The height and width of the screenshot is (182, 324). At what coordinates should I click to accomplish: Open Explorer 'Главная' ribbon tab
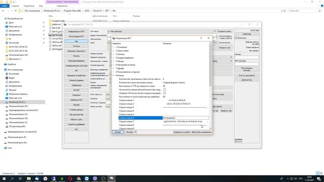coord(15,6)
